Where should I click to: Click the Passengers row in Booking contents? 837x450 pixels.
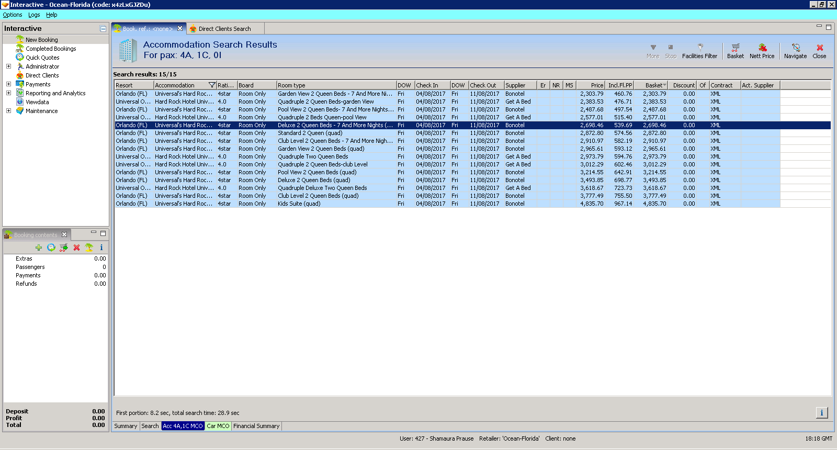pos(55,267)
